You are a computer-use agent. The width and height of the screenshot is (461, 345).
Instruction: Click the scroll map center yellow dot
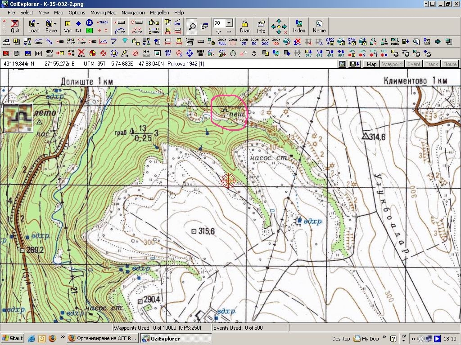[x=279, y=27]
